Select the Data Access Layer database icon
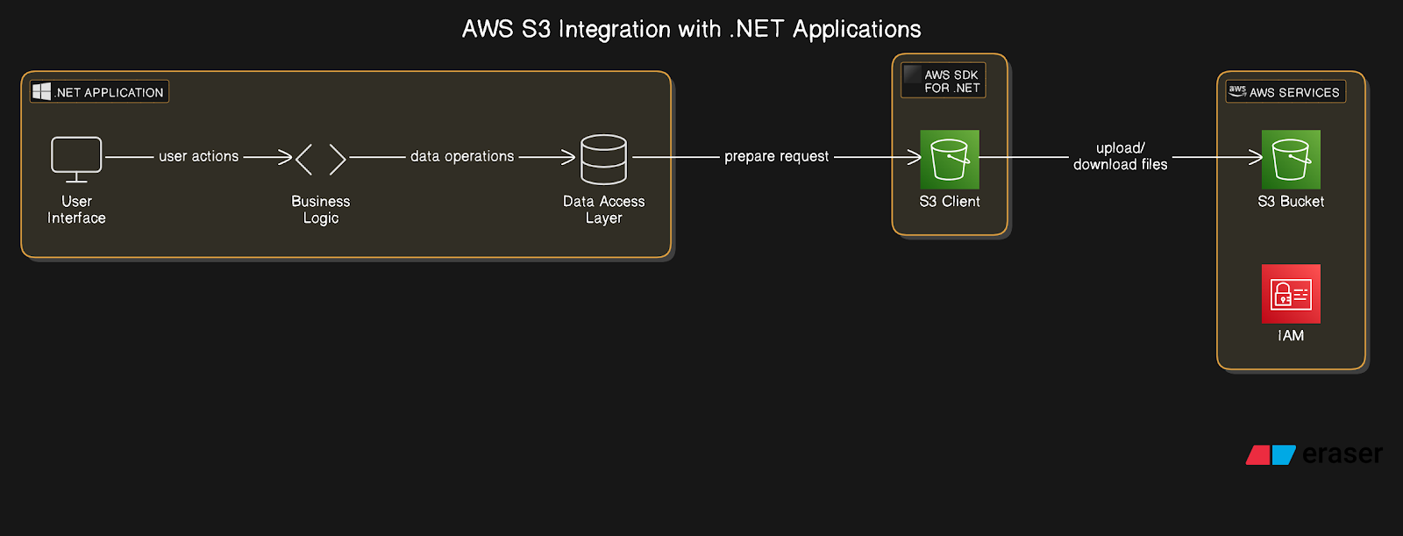Screen dimensions: 1403x536 604,160
